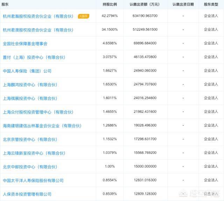Select the 24940.060300 amount cell
Viewport: 224px width, 201px height.
(x=145, y=70)
